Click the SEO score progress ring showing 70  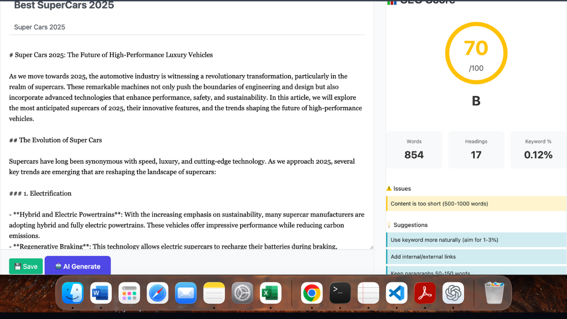476,53
